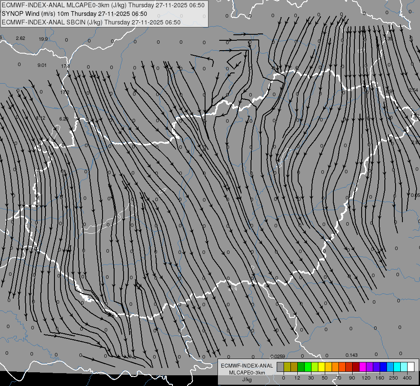Screen dimensions: 420x386
Task: Click the 2.62 data value on map
Action: tap(20, 38)
